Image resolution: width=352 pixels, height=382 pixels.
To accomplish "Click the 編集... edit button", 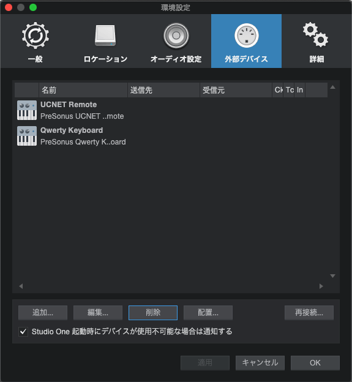I will 98,313.
